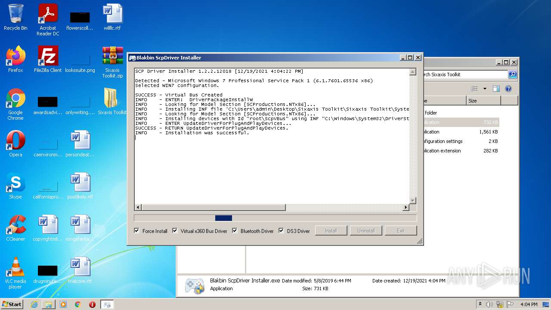The image size is (551, 310).
Task: Click the Start button
Action: pyautogui.click(x=12, y=304)
